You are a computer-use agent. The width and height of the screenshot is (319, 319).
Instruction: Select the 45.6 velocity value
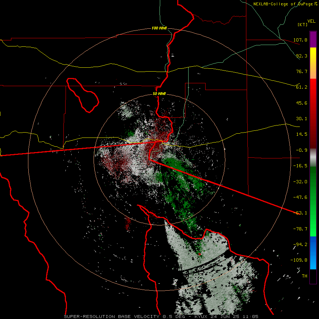(302, 103)
